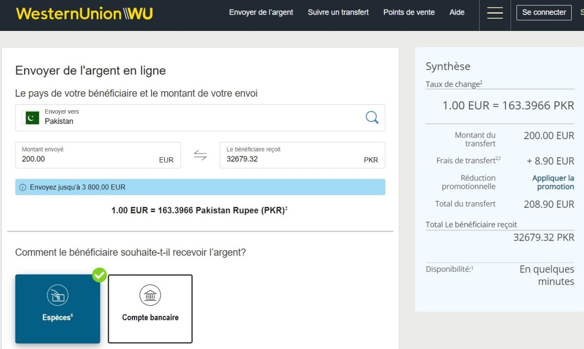Click the bank building icon

tap(150, 296)
